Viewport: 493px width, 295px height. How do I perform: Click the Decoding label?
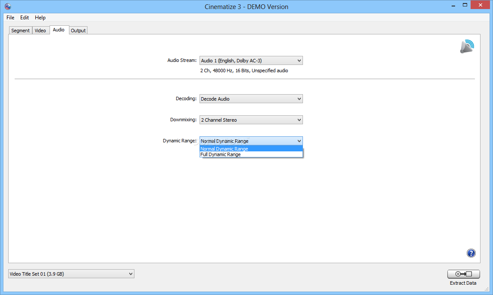pyautogui.click(x=186, y=98)
